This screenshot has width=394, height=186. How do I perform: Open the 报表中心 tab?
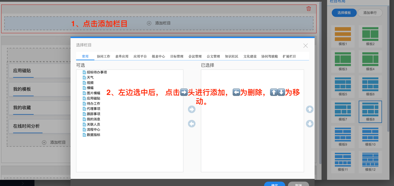pyautogui.click(x=158, y=57)
